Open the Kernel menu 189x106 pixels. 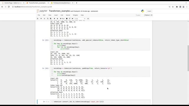pyautogui.click(x=68, y=15)
